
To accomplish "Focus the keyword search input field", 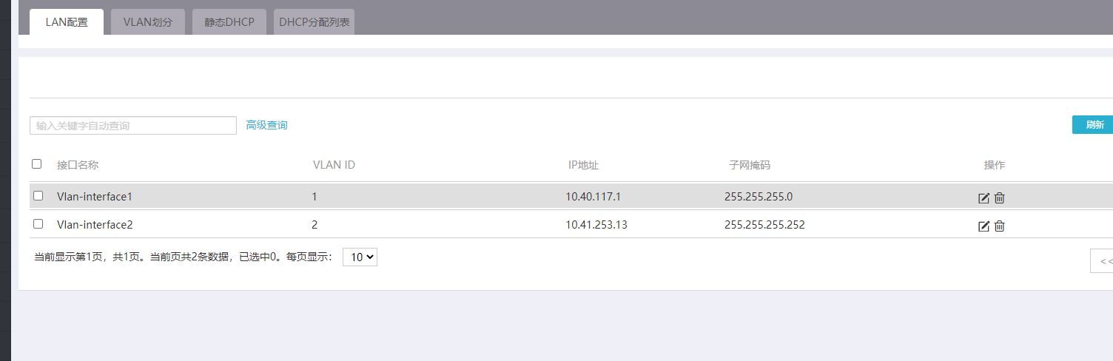I will (x=133, y=125).
